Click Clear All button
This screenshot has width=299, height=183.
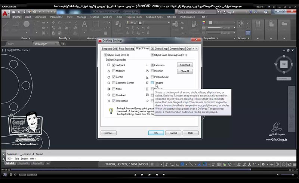pos(185,71)
